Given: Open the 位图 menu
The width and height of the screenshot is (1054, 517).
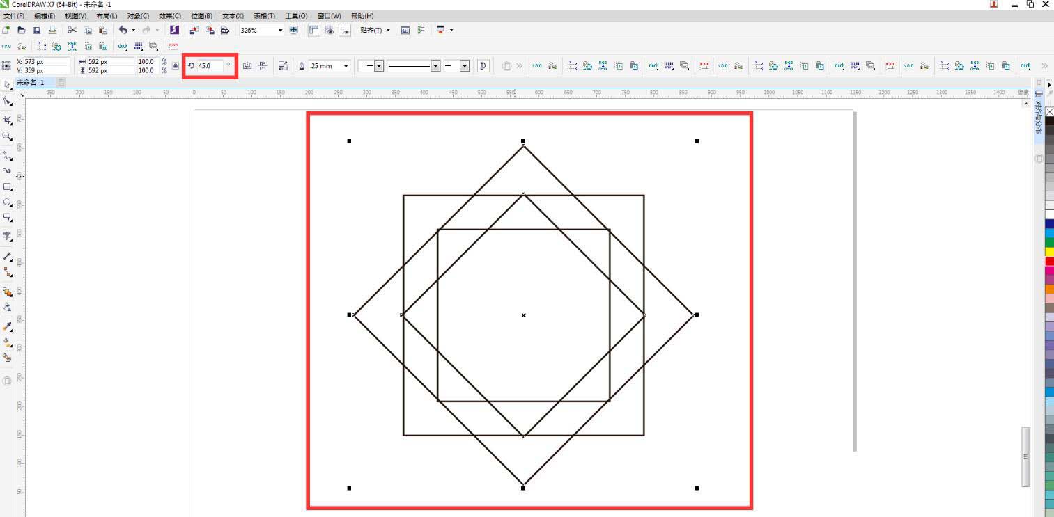Looking at the screenshot, I should point(201,15).
